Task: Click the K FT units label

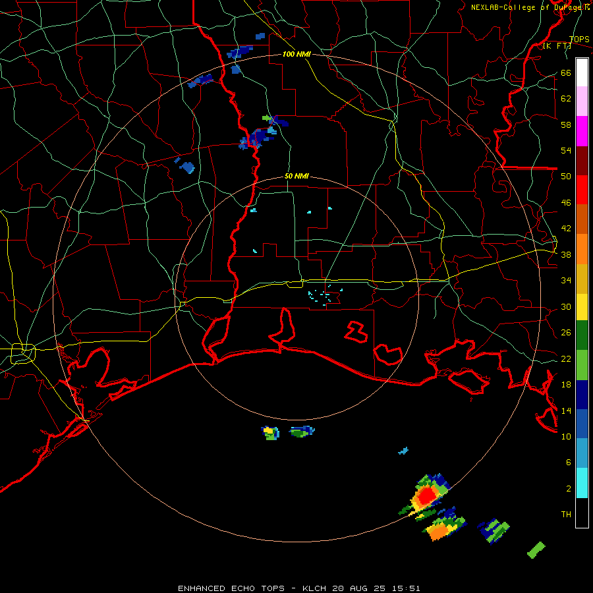Action: (x=557, y=46)
